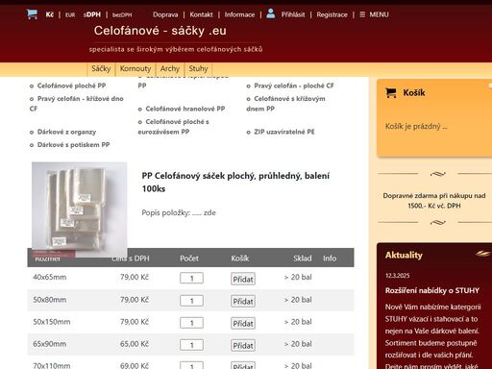Click the Registrace link
The width and height of the screenshot is (492, 369).
click(x=332, y=14)
